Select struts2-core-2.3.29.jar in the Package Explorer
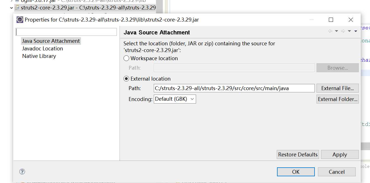 [x=88, y=8]
